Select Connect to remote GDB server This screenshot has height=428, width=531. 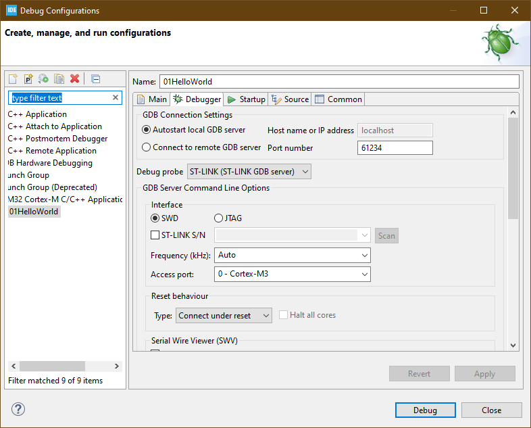pyautogui.click(x=147, y=147)
